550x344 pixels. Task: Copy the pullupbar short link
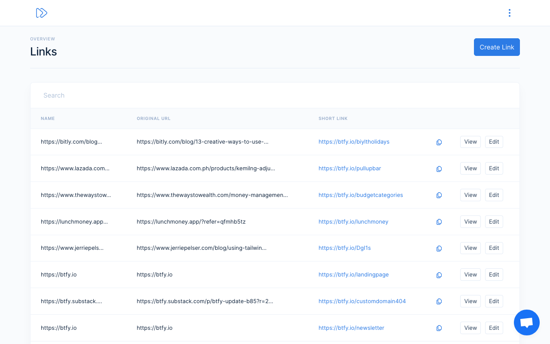pos(439,169)
